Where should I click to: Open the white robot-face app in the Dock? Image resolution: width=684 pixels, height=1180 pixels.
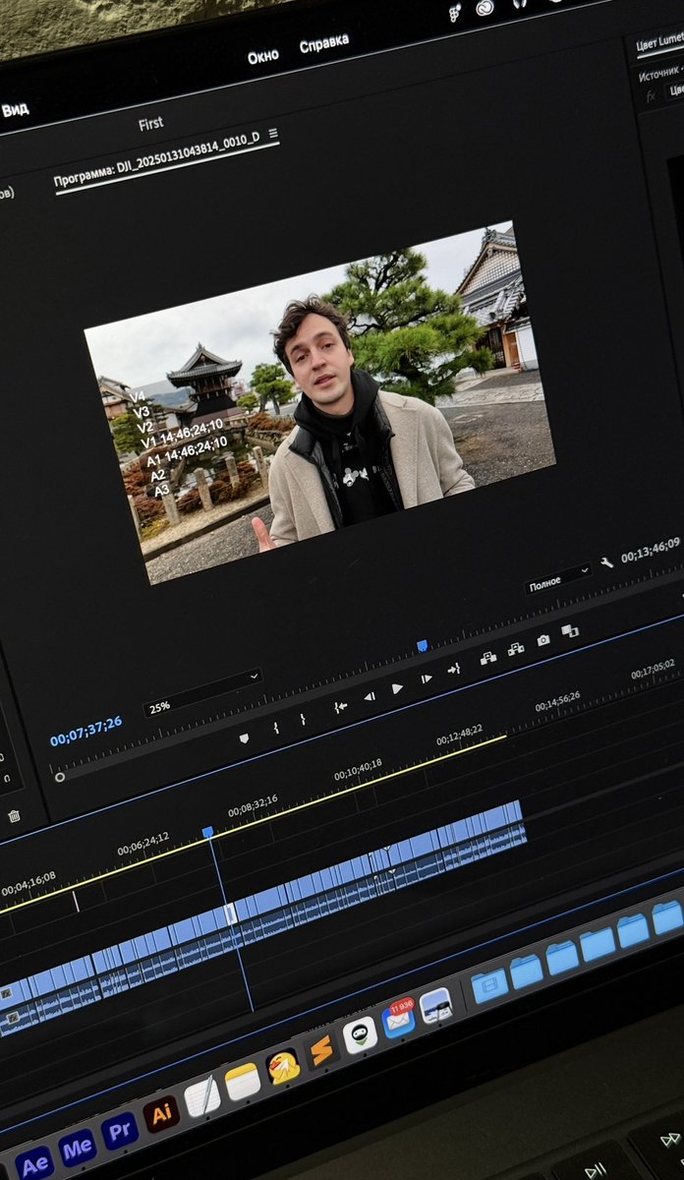point(360,1034)
